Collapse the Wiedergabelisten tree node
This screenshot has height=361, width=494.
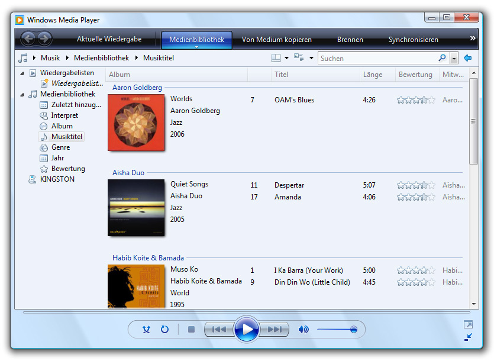click(22, 73)
